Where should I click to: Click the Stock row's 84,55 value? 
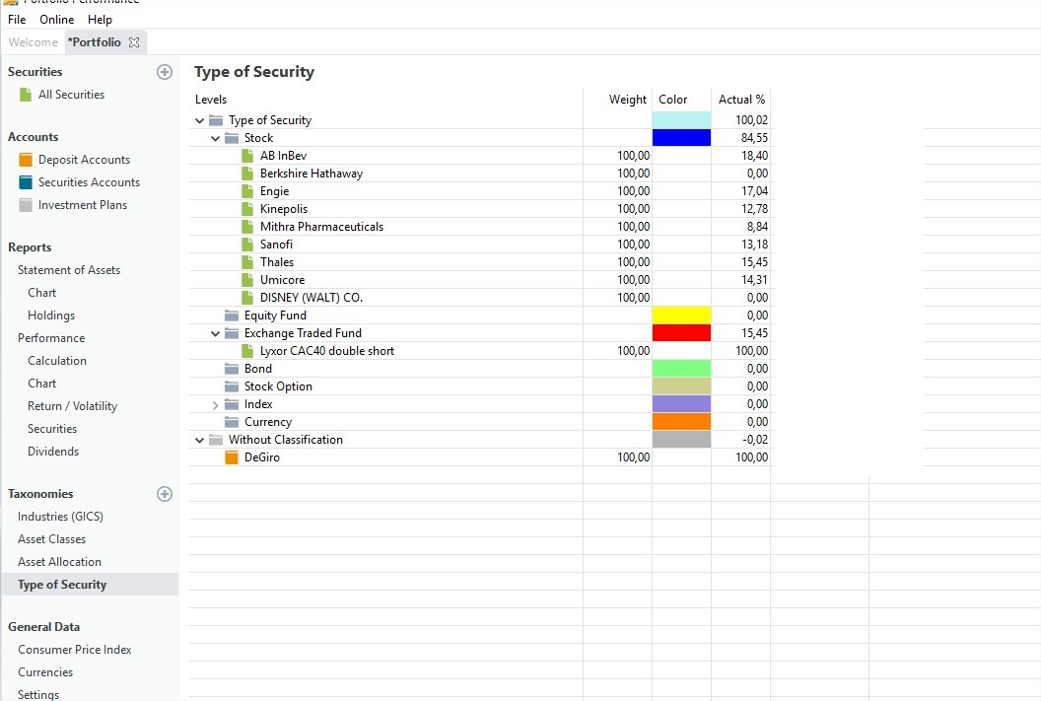click(755, 138)
